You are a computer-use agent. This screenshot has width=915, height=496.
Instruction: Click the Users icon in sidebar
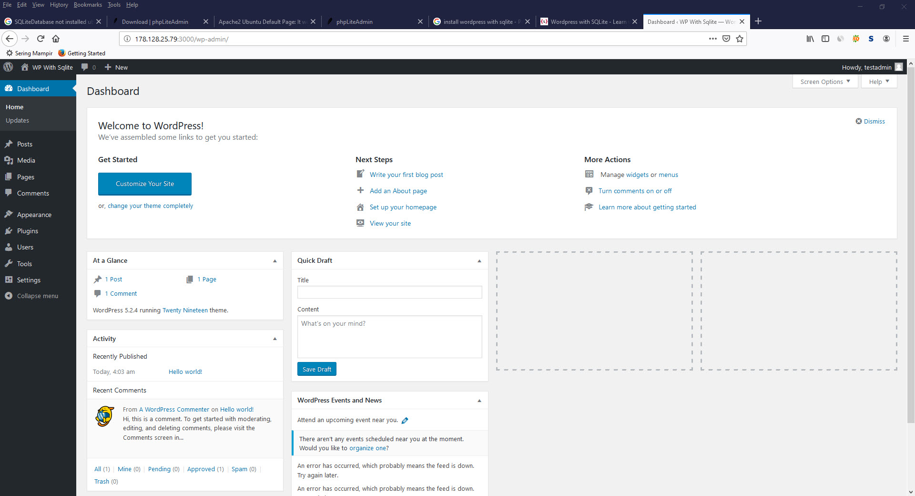coord(9,247)
